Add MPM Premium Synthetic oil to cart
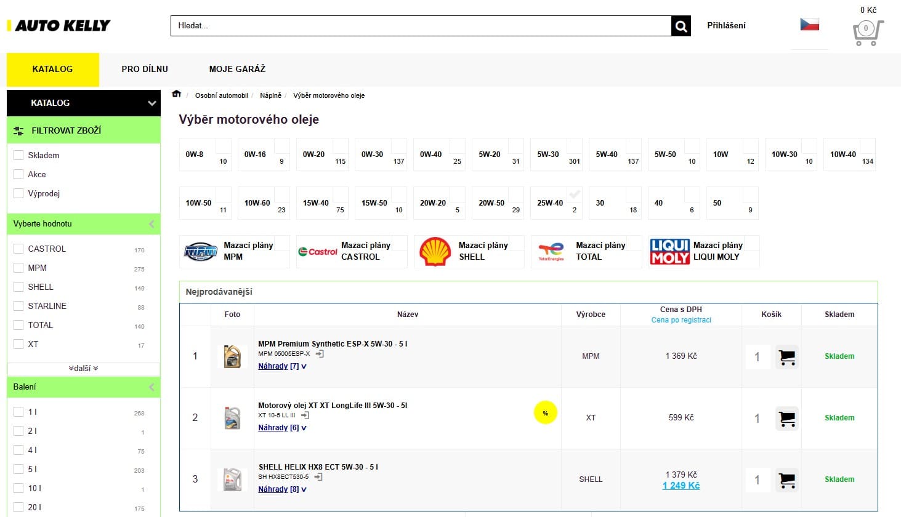 coord(786,357)
